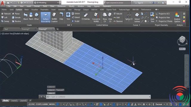Open the WCS dropdown below ViewCube

pyautogui.click(x=182, y=49)
